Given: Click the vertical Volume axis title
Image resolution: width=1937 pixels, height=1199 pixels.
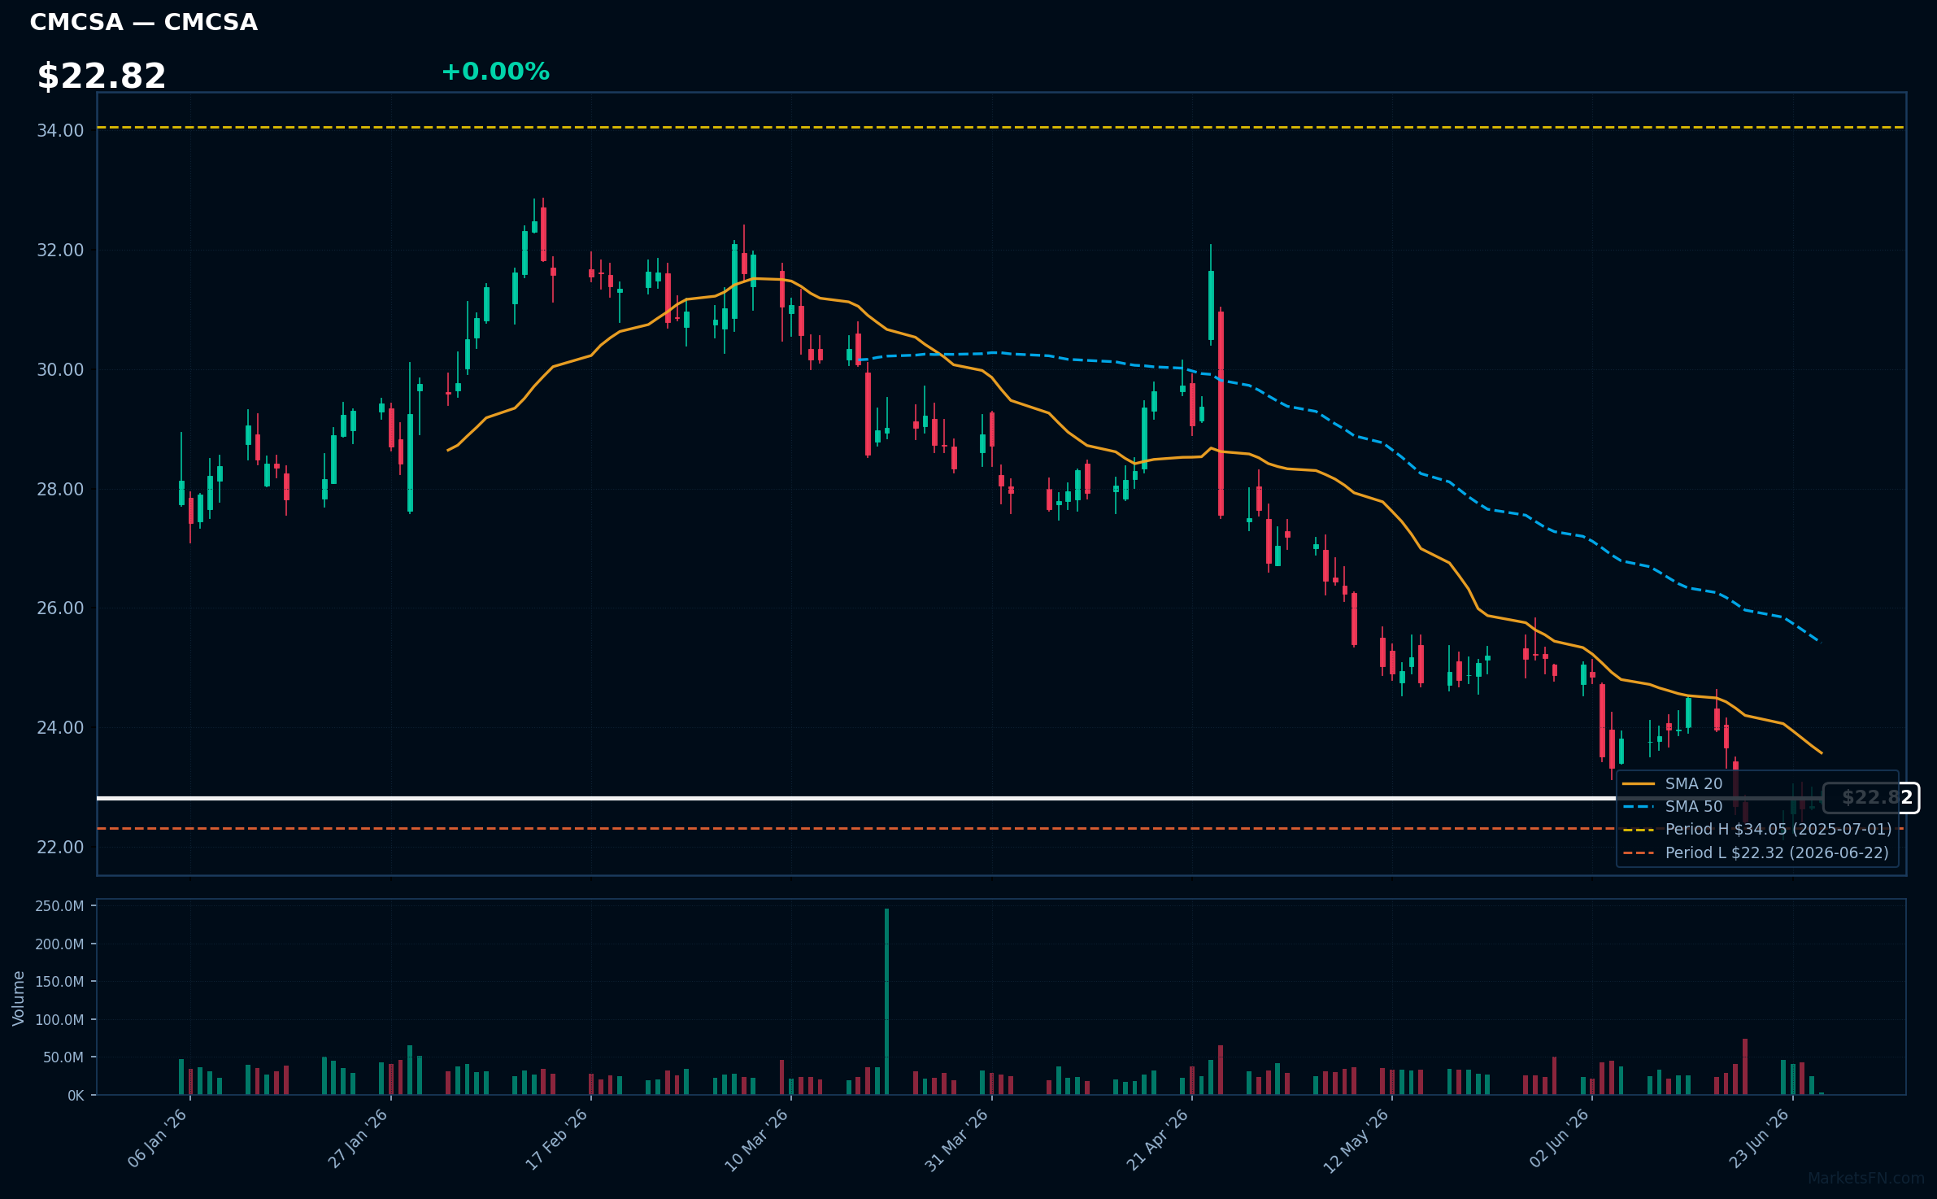Looking at the screenshot, I should point(18,998).
